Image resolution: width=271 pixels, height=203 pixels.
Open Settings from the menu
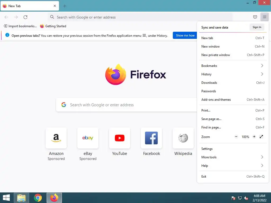pyautogui.click(x=233, y=149)
